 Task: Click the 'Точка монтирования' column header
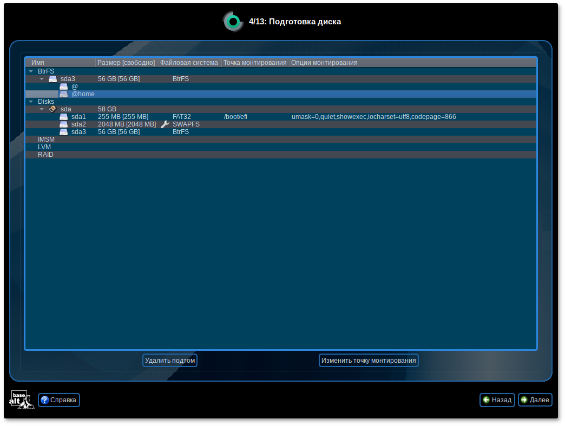coord(255,63)
